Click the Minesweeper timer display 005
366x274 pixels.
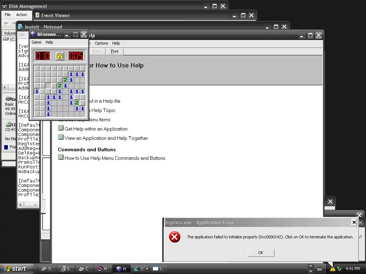[x=76, y=56]
